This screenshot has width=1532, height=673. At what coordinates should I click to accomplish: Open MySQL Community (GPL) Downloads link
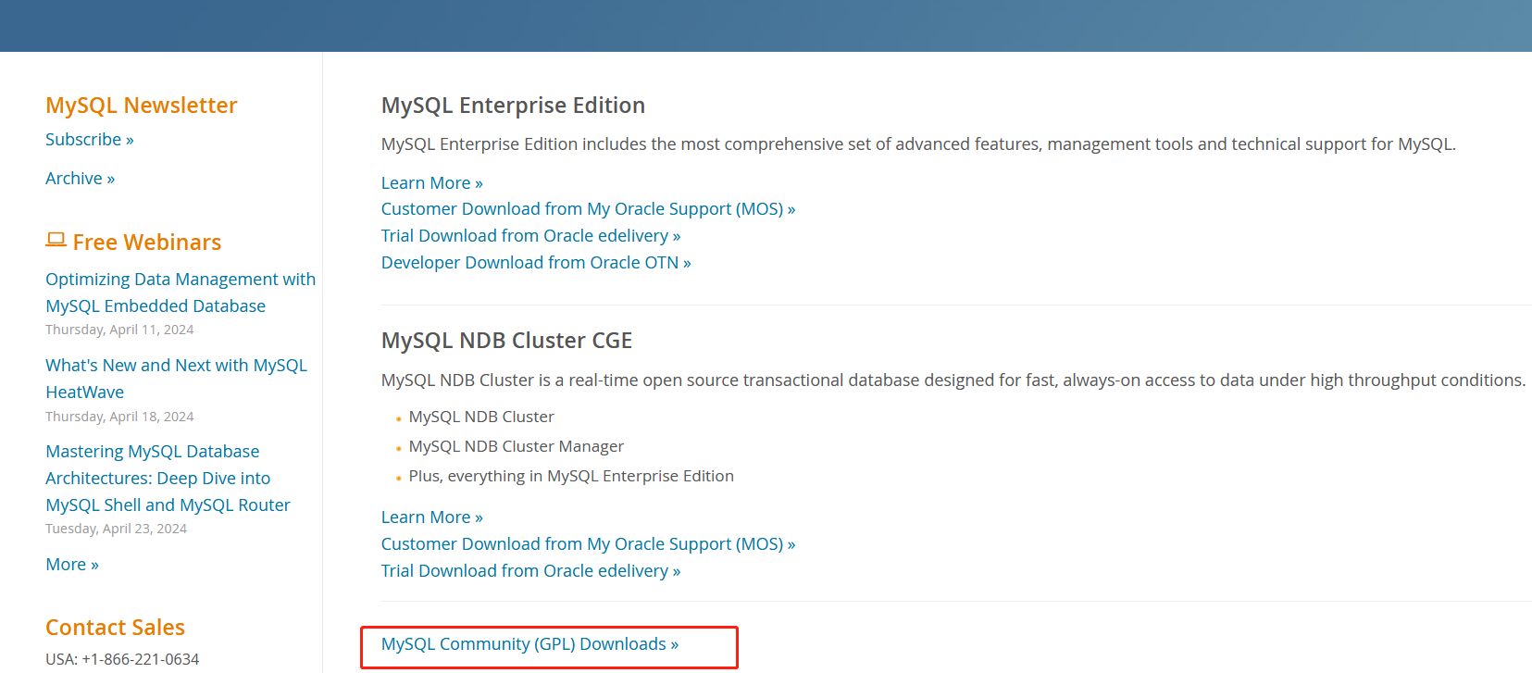pyautogui.click(x=529, y=644)
